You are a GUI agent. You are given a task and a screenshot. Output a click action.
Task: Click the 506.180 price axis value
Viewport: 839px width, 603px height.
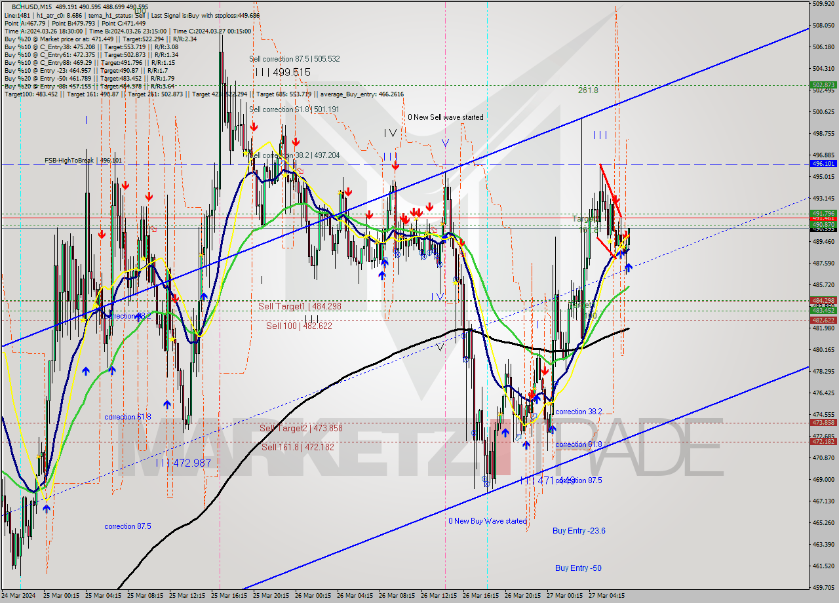(x=823, y=47)
